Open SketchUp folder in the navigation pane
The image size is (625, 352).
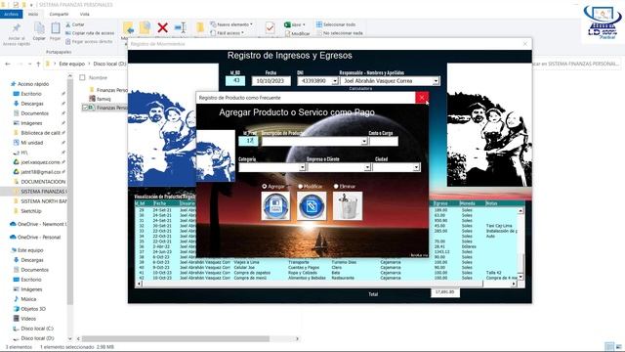[31, 211]
